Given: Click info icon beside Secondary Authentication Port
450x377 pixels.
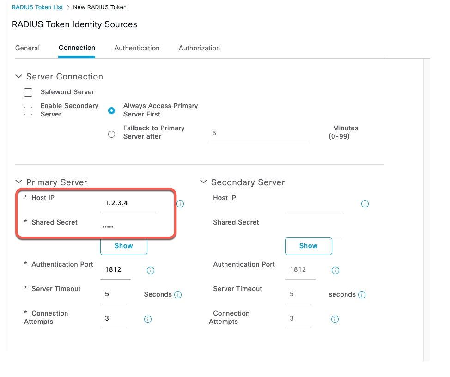Looking at the screenshot, I should tap(335, 270).
